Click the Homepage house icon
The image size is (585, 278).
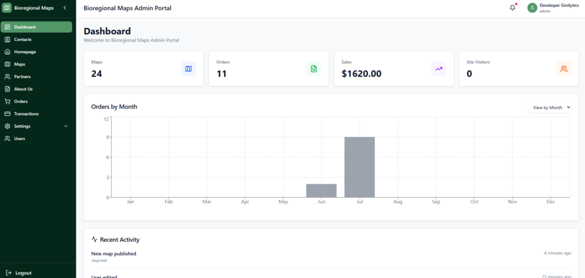pos(7,51)
